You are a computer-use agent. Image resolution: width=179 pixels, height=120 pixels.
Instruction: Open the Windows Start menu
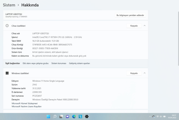click(49, 117)
